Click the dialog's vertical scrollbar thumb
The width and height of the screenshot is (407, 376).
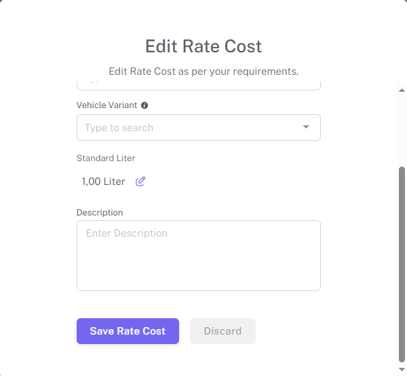coord(402,264)
